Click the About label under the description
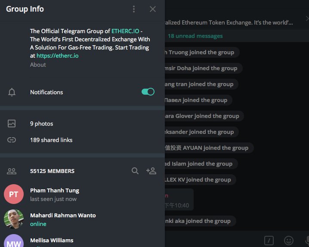The height and width of the screenshot is (247, 309). [38, 65]
